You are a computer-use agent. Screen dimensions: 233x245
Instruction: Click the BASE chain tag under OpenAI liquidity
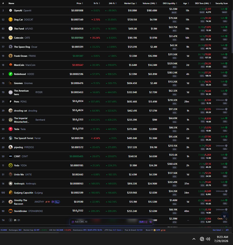(x=174, y=13)
